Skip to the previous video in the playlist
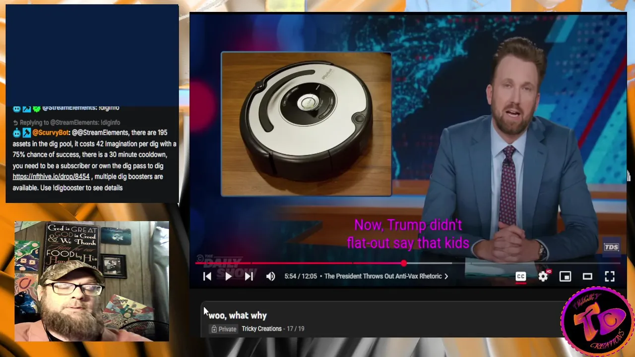The image size is (635, 357). pos(207,277)
